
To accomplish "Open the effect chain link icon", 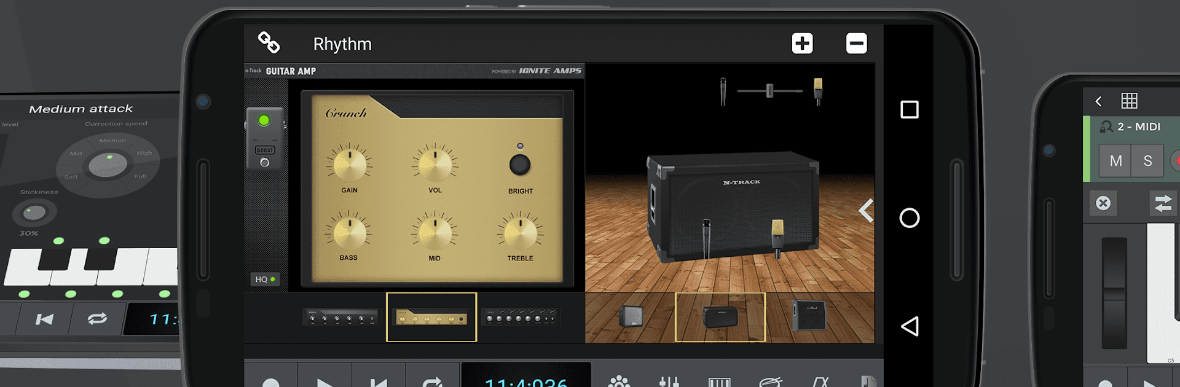I will [269, 42].
